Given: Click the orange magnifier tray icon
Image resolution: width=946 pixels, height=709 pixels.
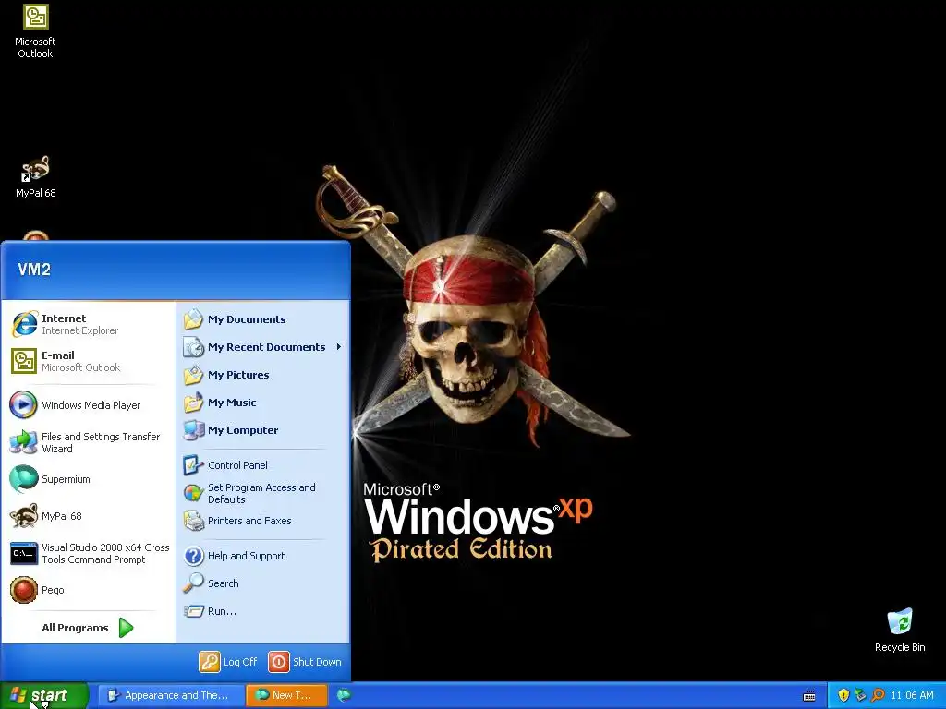Looking at the screenshot, I should [878, 695].
